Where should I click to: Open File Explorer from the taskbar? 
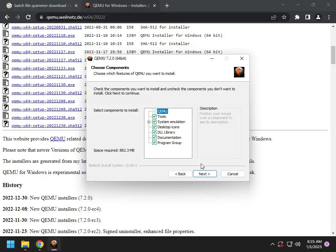pos(25,244)
